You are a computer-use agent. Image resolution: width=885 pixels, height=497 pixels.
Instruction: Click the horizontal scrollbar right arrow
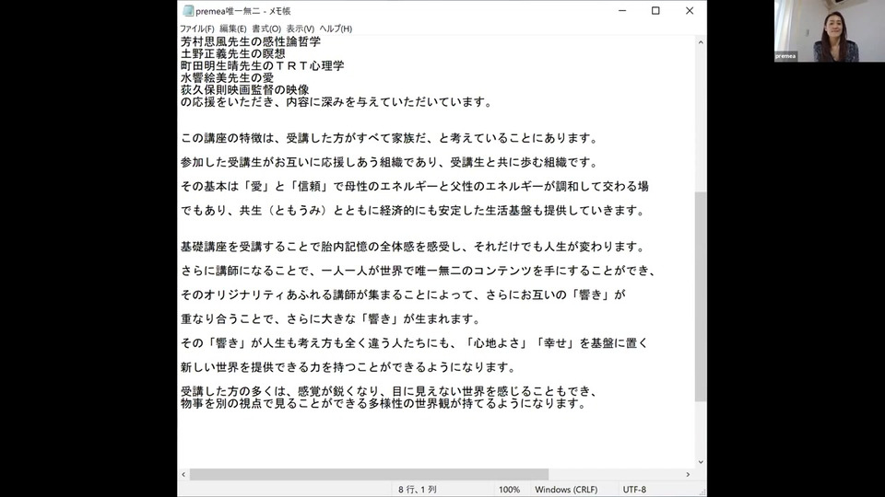click(688, 475)
